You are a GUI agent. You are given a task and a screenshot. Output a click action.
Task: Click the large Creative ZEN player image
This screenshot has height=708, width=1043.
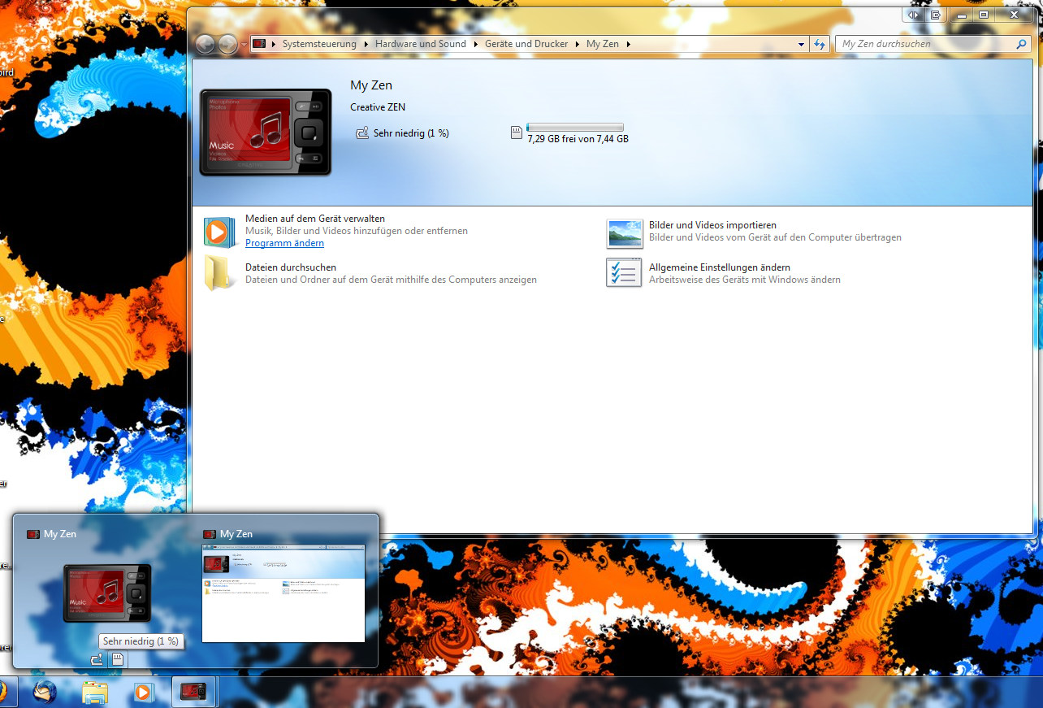[266, 132]
